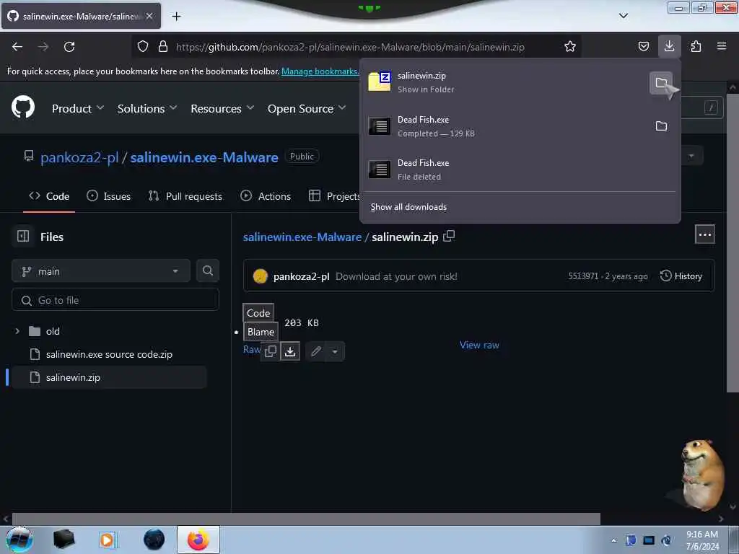Open commit 5513971 link
The width and height of the screenshot is (739, 554).
pos(583,276)
